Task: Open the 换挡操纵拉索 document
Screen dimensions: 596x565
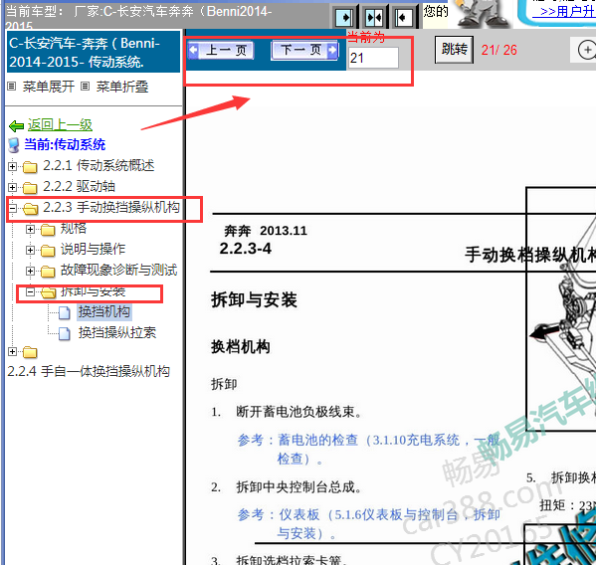Action: (117, 333)
